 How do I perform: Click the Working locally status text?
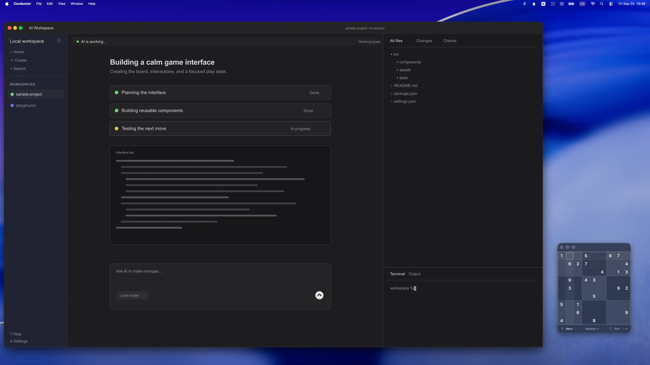[x=370, y=42]
